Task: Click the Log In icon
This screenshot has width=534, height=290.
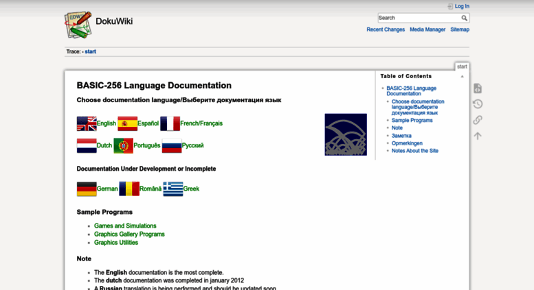Action: click(x=450, y=6)
